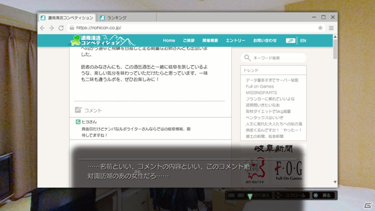Click the コメント pencil icon
The height and width of the screenshot is (211, 375).
pos(78,110)
